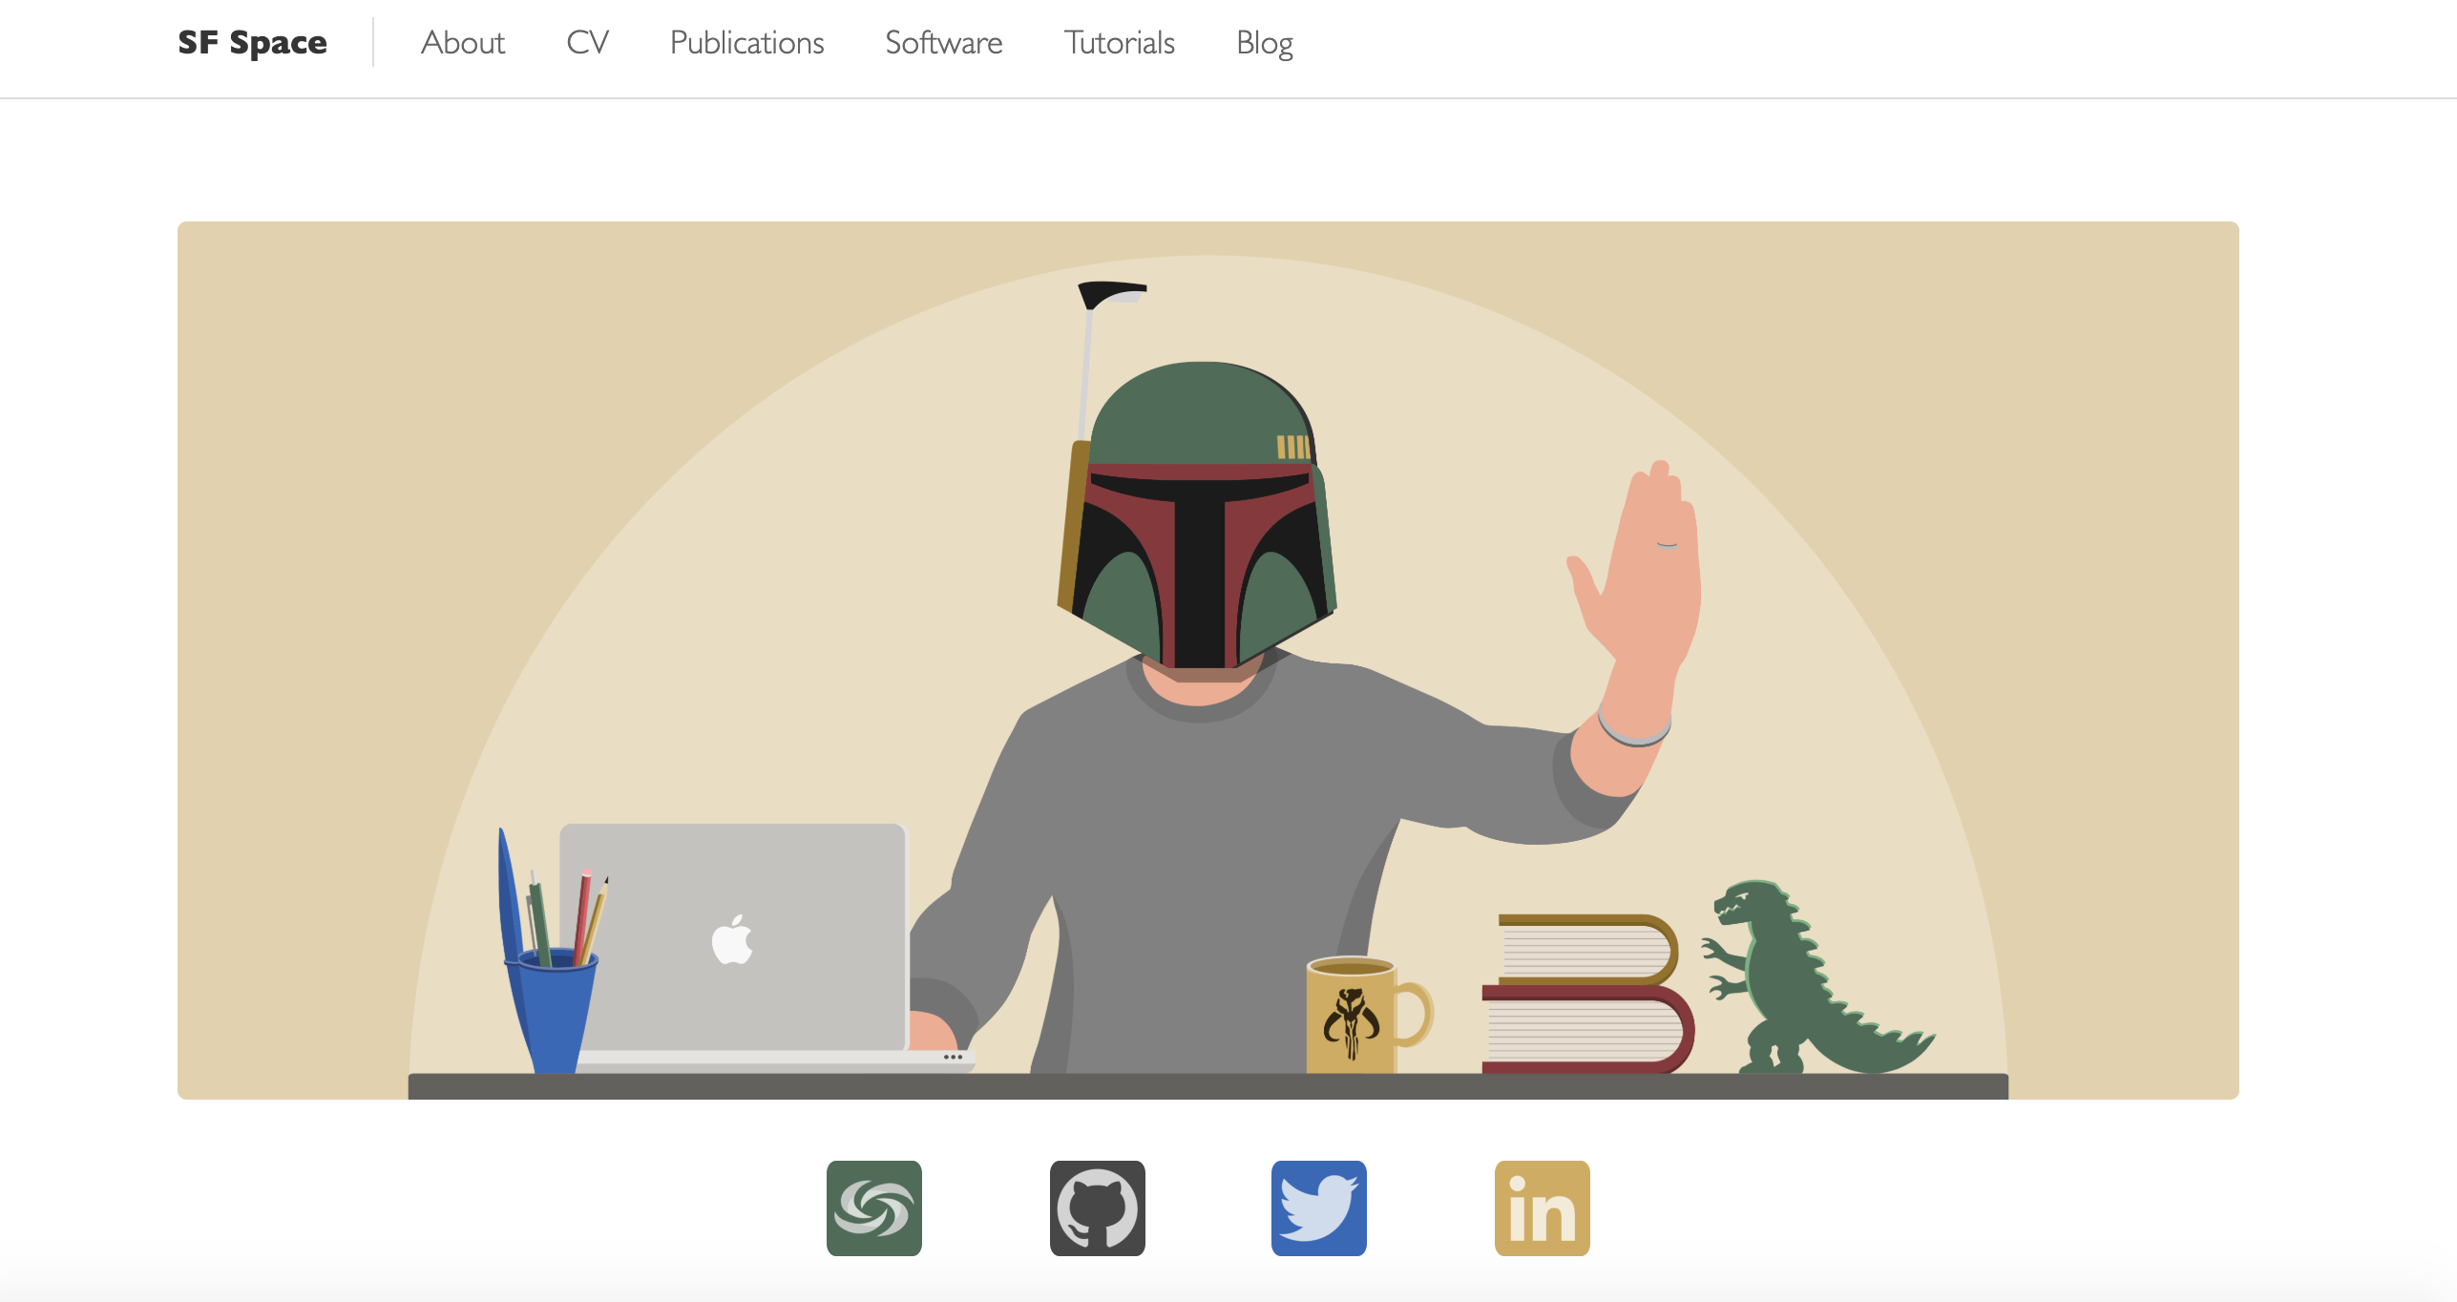Open the CV page
Image resolution: width=2457 pixels, height=1302 pixels.
(x=587, y=43)
